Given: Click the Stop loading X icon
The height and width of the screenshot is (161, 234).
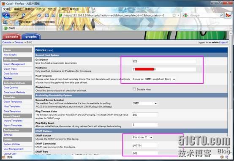Looking at the screenshot, I should (x=31, y=15).
